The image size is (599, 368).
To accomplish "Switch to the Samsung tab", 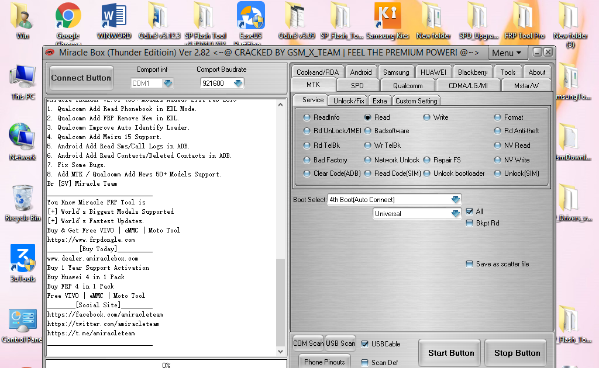I will point(396,72).
